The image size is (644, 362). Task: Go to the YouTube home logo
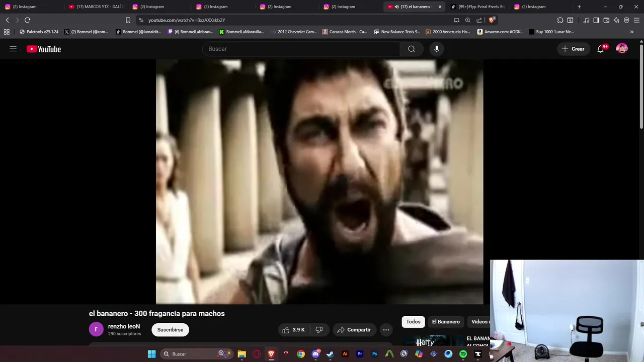point(44,49)
